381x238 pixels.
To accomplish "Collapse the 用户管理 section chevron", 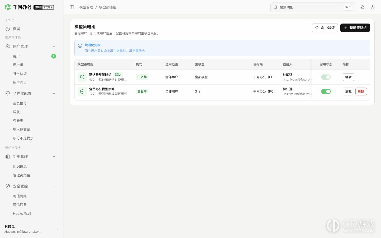I will [54, 46].
